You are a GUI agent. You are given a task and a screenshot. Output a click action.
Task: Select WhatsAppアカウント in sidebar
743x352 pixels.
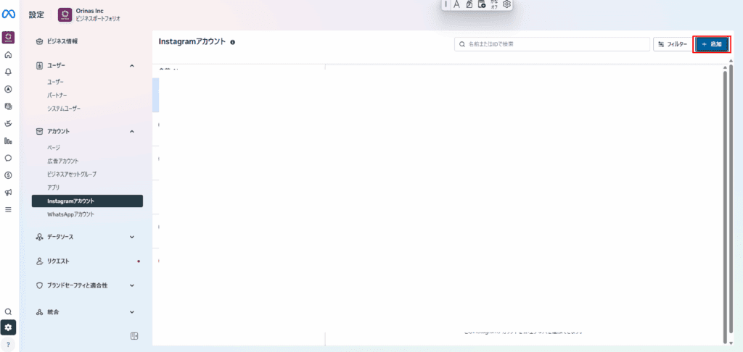click(x=70, y=214)
